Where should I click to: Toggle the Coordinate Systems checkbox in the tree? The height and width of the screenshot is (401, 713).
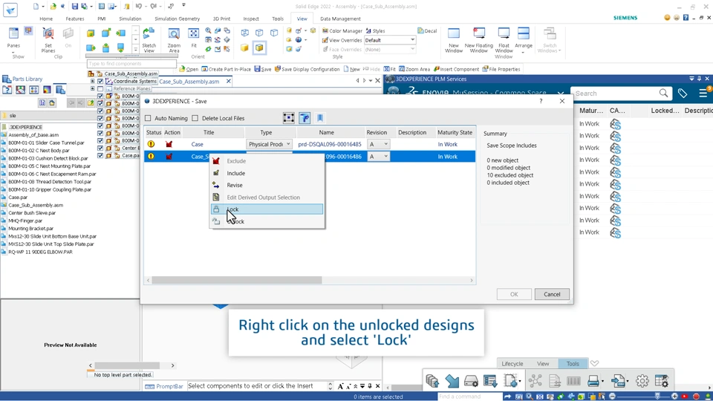(x=100, y=82)
